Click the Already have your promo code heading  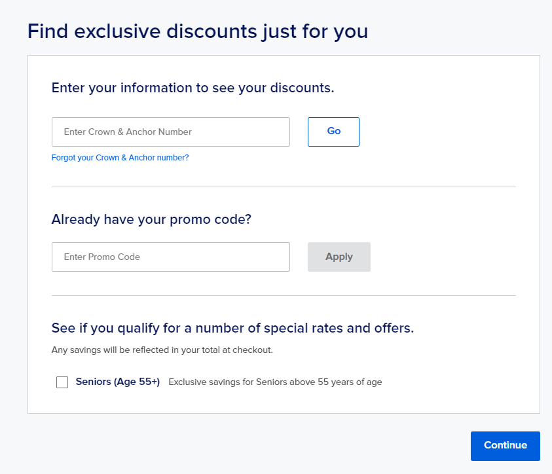tap(151, 219)
